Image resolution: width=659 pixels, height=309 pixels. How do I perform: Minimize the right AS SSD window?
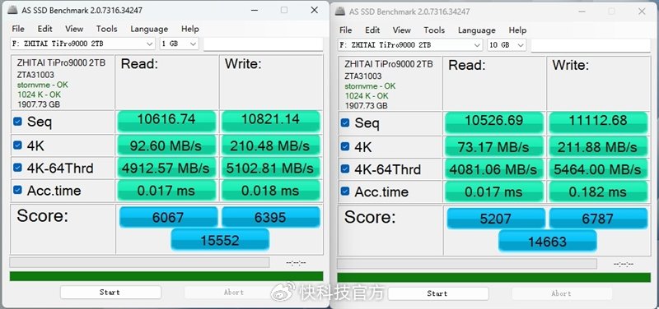pyautogui.click(x=582, y=12)
